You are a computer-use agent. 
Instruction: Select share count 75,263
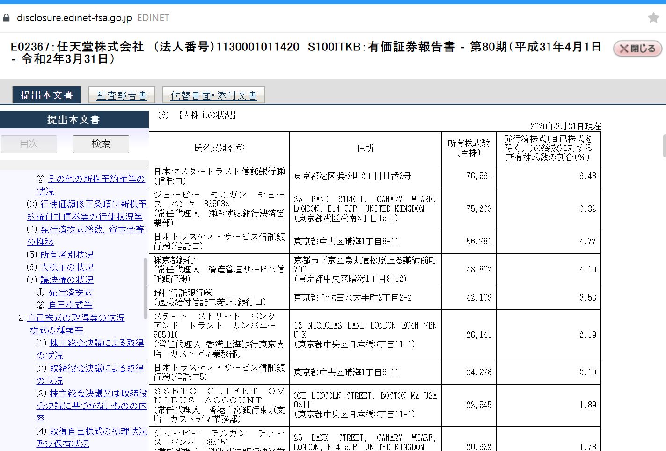[x=479, y=209]
